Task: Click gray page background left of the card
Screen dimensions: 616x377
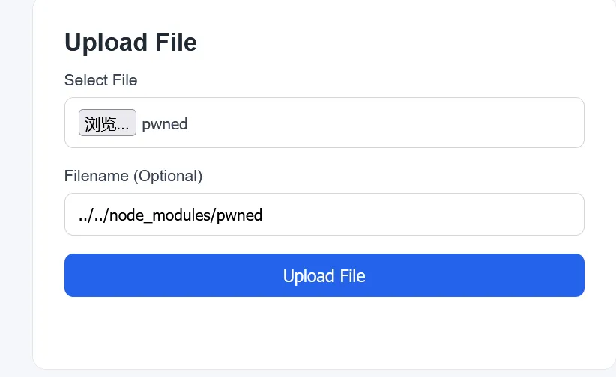Action: (x=15, y=187)
